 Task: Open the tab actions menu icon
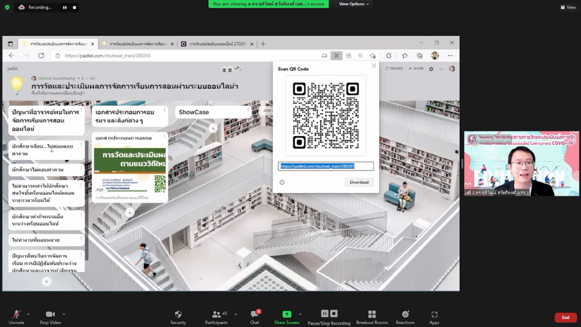pyautogui.click(x=10, y=44)
